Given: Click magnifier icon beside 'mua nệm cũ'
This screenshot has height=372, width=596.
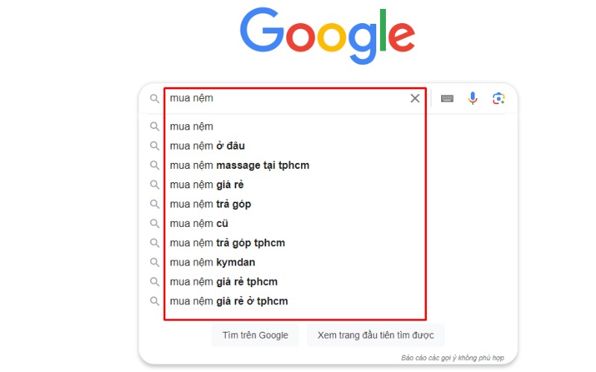Looking at the screenshot, I should (155, 223).
